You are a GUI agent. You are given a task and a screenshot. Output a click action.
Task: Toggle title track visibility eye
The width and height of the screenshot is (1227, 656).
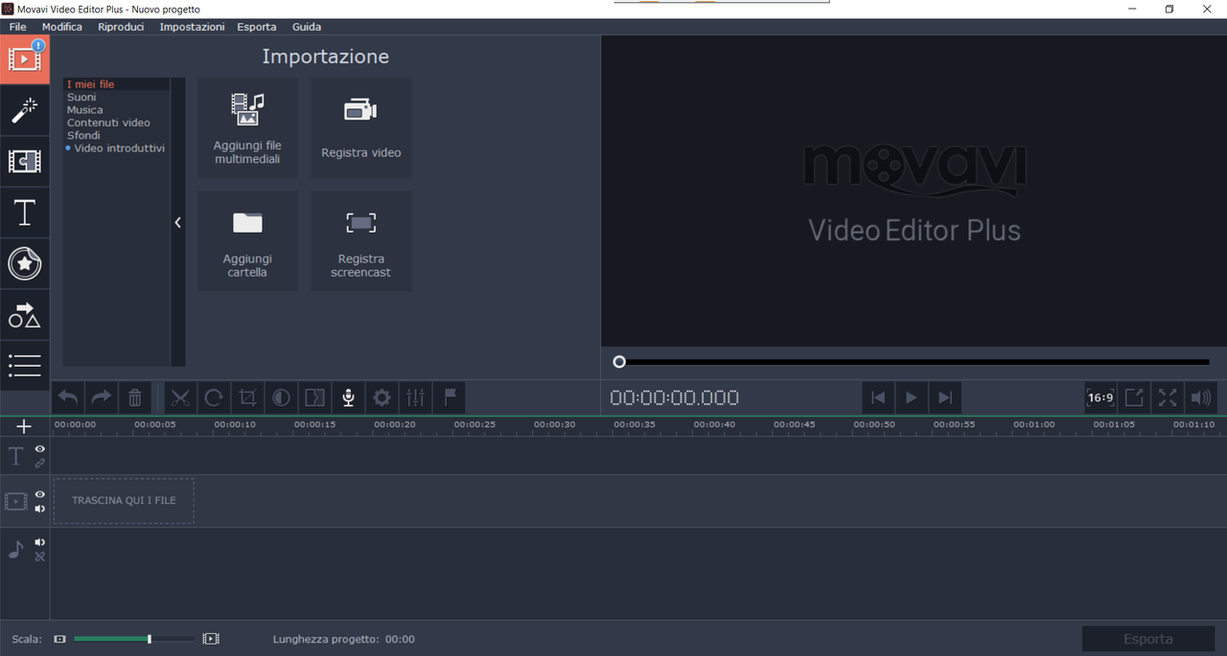point(40,449)
